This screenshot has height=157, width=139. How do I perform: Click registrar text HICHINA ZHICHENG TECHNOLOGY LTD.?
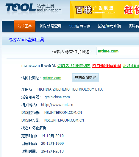point(70,89)
